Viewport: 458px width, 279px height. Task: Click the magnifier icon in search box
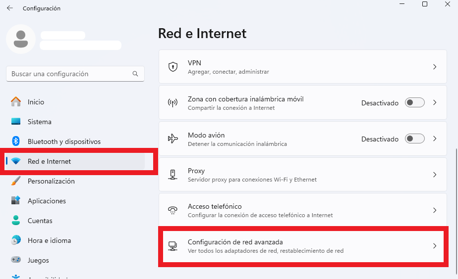tap(135, 74)
